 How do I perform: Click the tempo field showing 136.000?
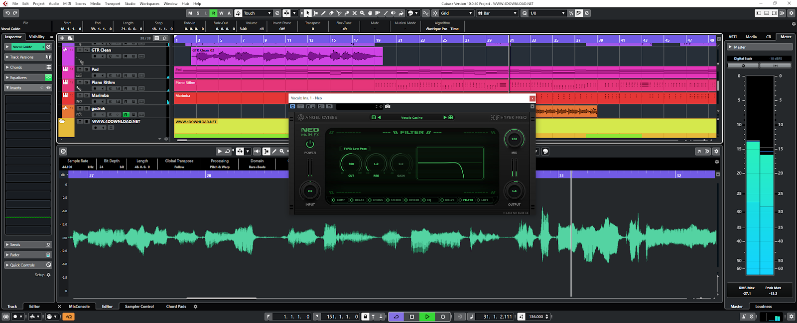pos(536,317)
